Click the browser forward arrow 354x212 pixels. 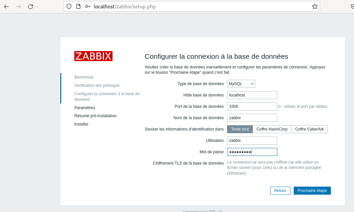pyautogui.click(x=18, y=6)
